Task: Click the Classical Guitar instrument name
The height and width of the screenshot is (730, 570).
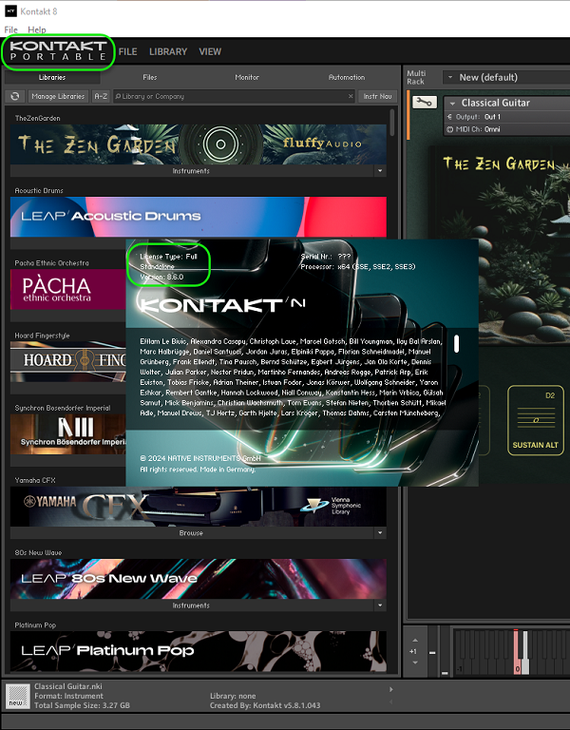Action: click(x=496, y=103)
